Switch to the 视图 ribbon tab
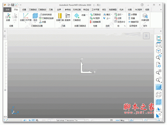The image size is (167, 125). [x=147, y=10]
